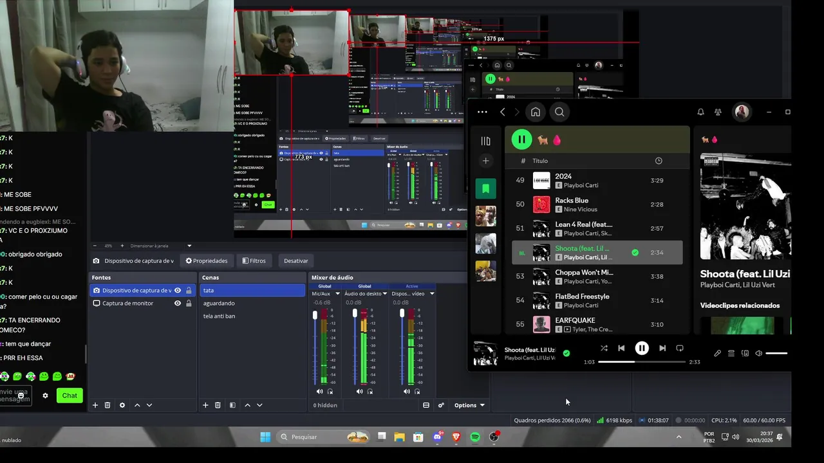Go to Spotify Home
The width and height of the screenshot is (824, 463).
pyautogui.click(x=536, y=112)
